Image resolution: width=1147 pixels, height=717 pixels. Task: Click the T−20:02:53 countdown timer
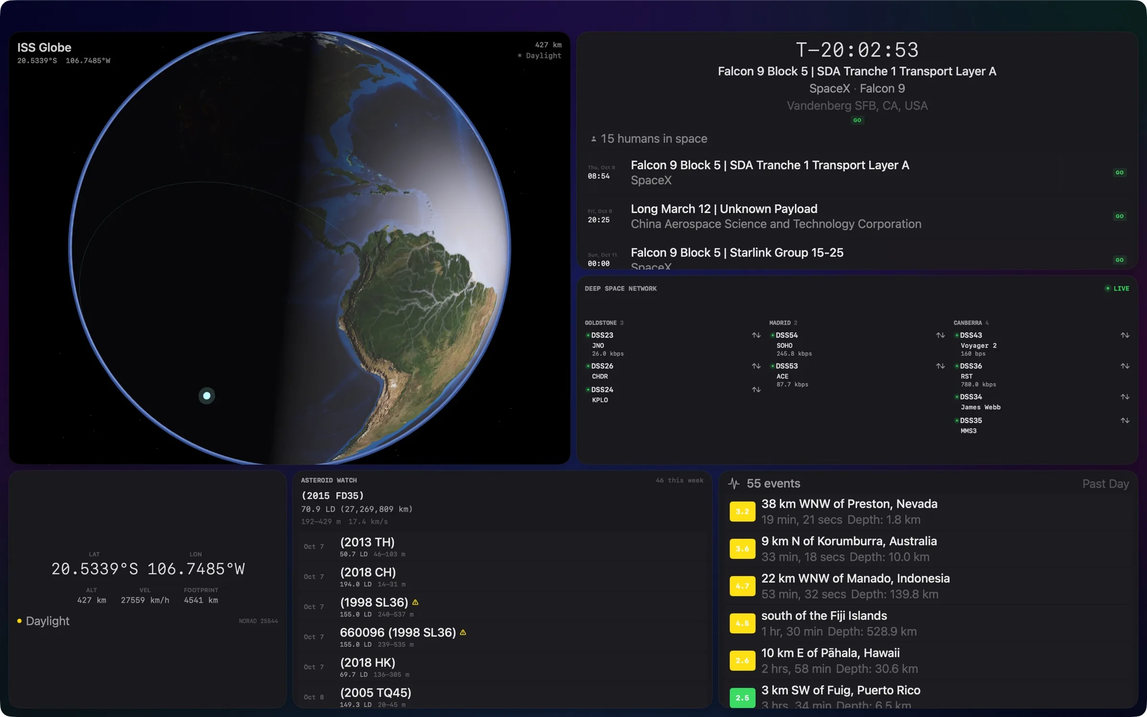857,50
